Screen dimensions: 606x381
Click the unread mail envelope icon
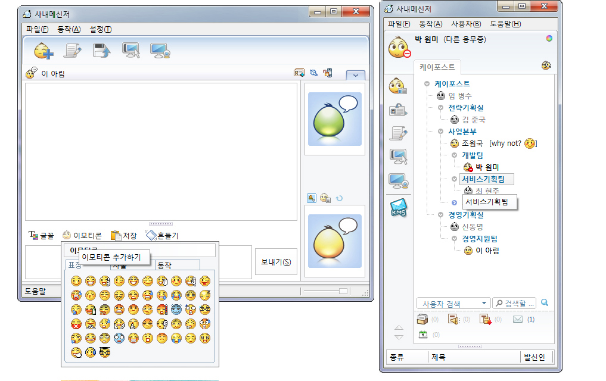click(518, 320)
